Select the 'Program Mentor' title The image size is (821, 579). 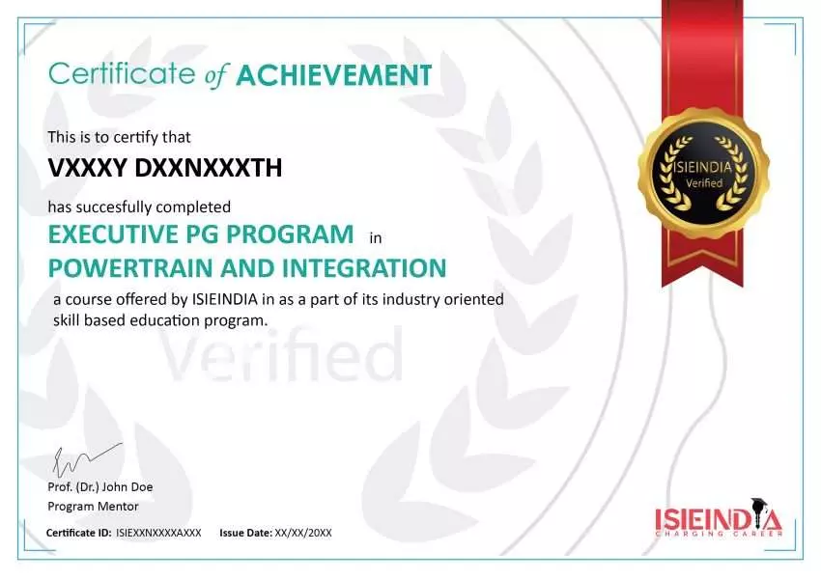click(x=93, y=507)
